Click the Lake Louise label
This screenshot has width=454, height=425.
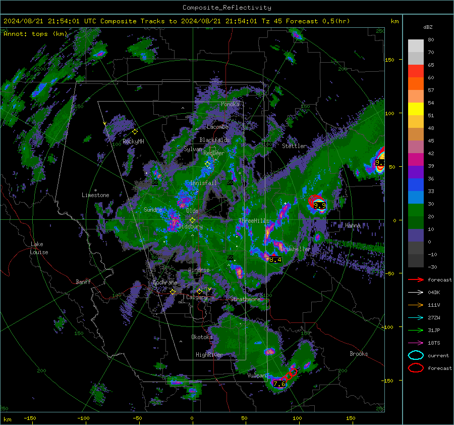39,248
